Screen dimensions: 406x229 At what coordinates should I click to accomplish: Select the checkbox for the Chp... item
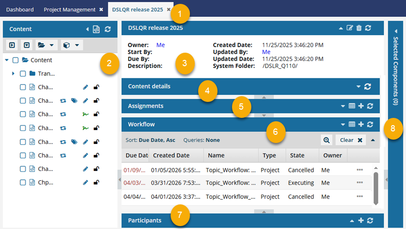coord(23,183)
